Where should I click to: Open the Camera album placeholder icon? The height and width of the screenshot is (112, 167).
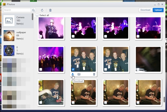9,21
